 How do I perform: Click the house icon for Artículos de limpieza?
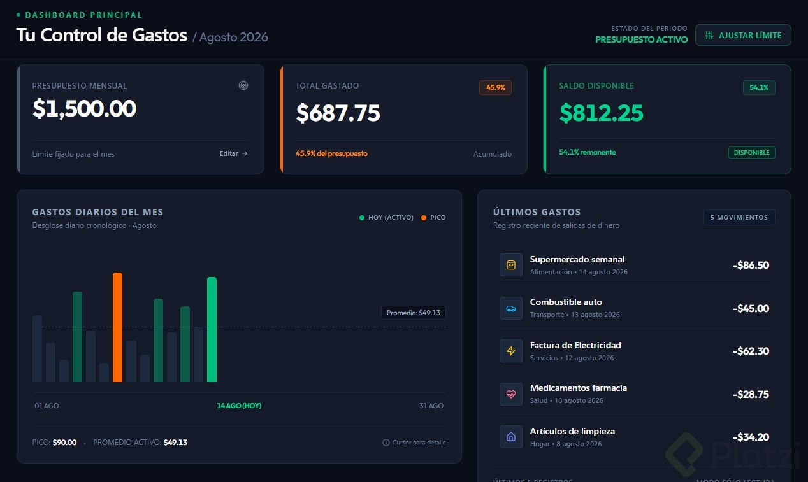(x=511, y=437)
